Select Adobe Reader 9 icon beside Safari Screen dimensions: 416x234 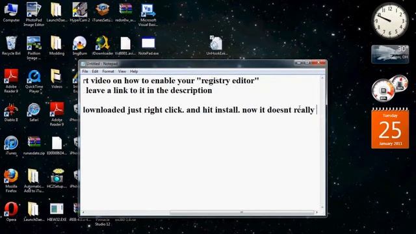click(x=57, y=114)
